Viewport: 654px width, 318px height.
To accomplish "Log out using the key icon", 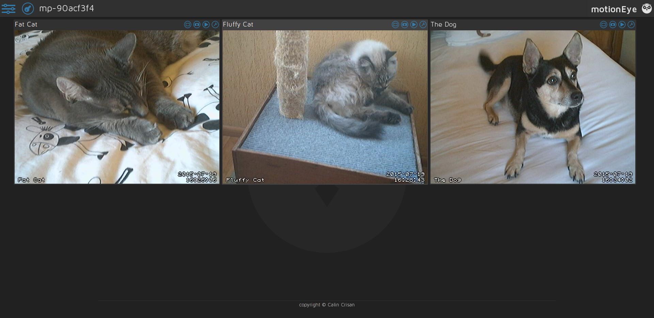I will coord(28,9).
